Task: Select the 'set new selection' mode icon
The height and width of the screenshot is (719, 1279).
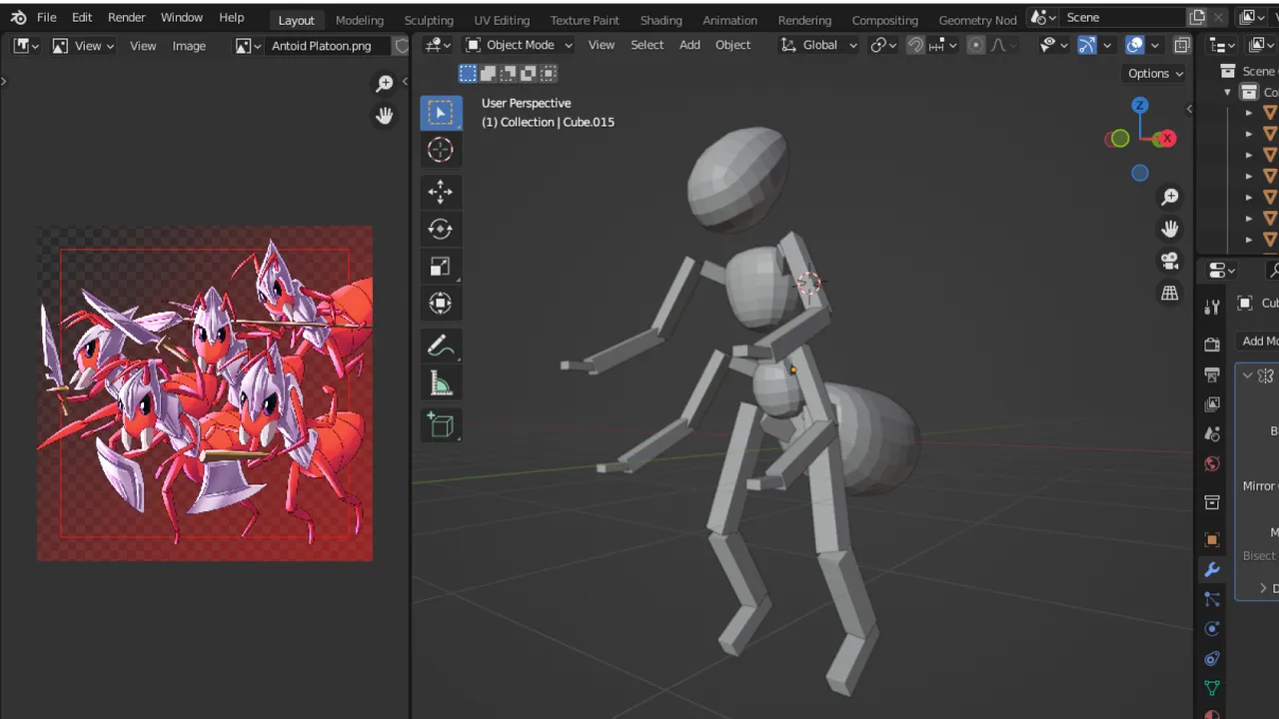Action: coord(468,73)
